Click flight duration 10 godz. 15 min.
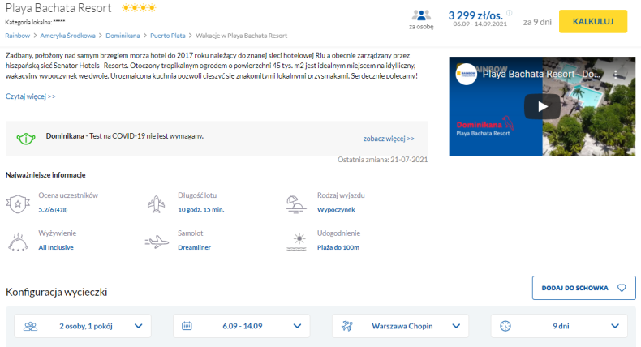The image size is (641, 347). pyautogui.click(x=200, y=210)
